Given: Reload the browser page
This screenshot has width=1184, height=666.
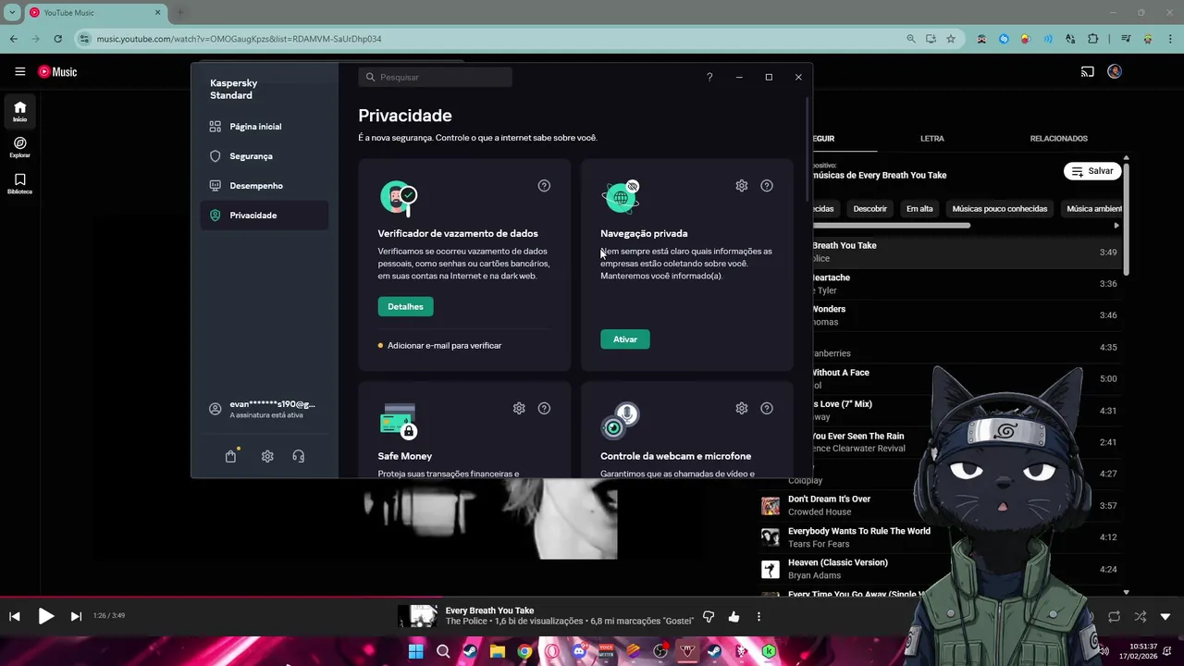Looking at the screenshot, I should click(57, 39).
